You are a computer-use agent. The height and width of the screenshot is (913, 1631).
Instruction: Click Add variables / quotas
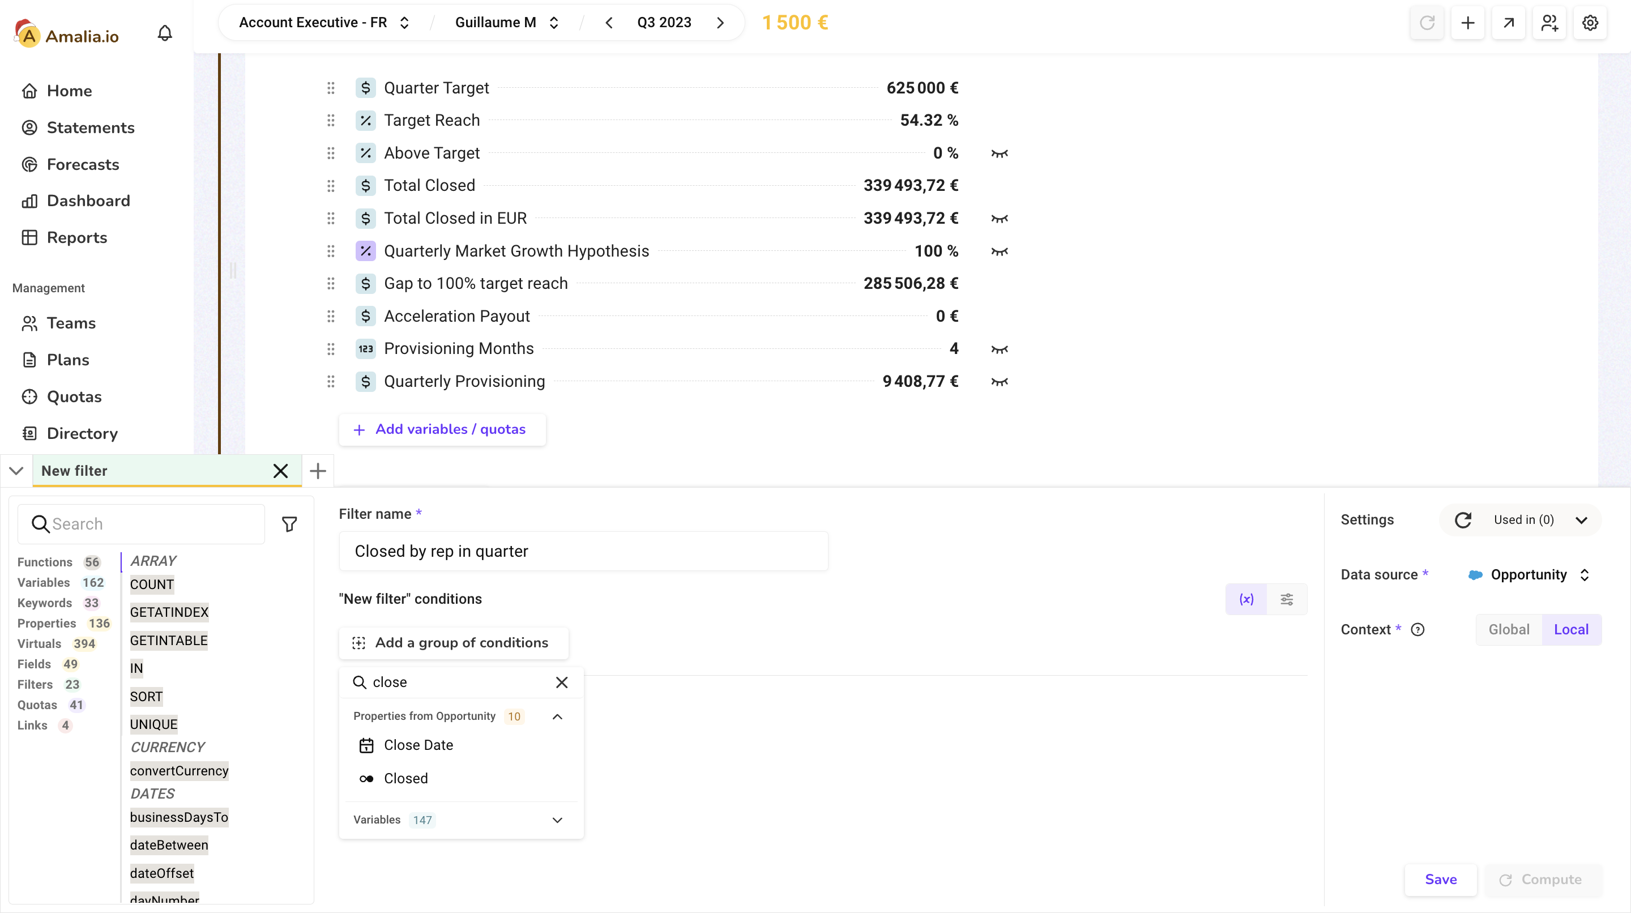click(441, 429)
